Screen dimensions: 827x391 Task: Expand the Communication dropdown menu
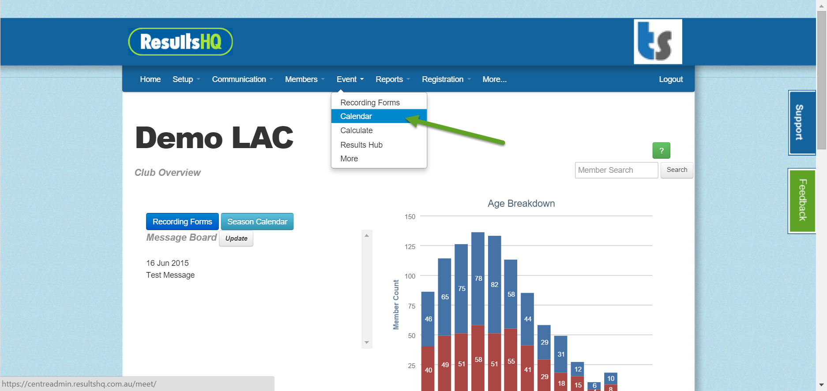tap(242, 79)
